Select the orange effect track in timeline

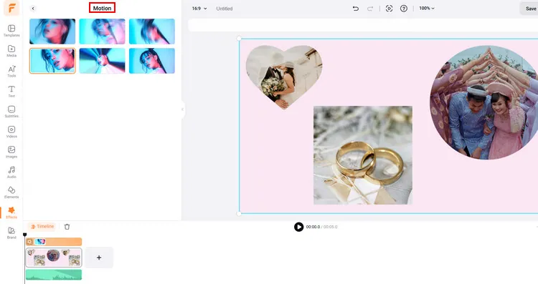[x=54, y=242]
